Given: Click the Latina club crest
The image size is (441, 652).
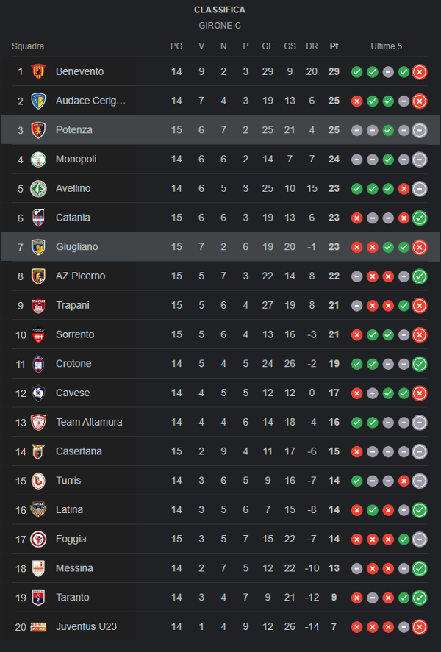Looking at the screenshot, I should point(38,509).
